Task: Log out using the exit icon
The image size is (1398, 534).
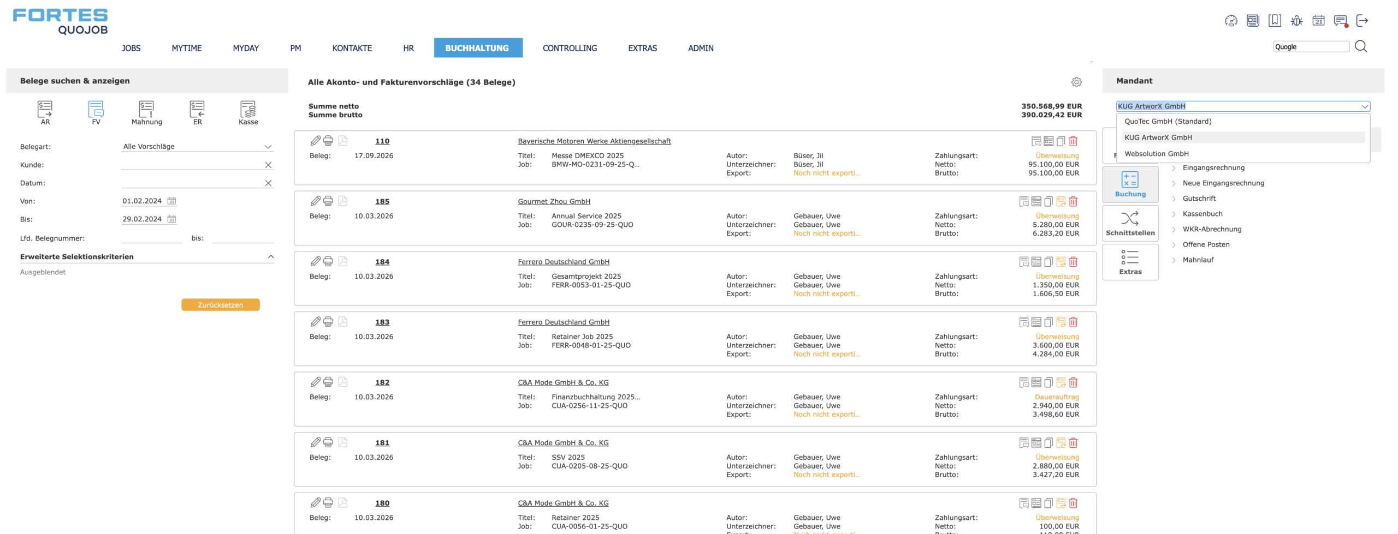Action: pos(1363,21)
